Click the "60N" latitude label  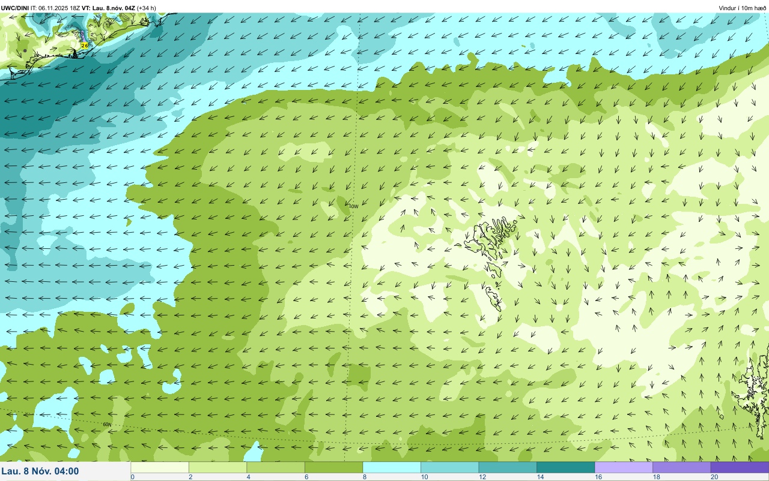click(x=107, y=425)
